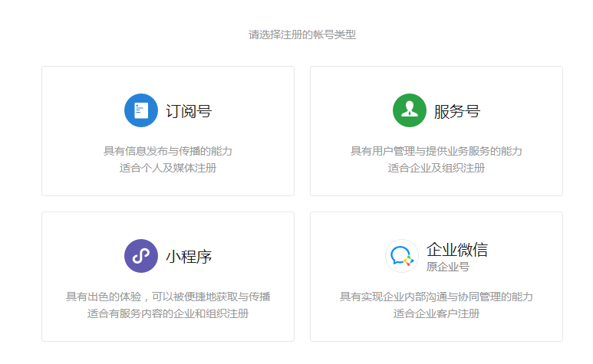Click 适合企业及组织注册 text
The height and width of the screenshot is (364, 593).
click(437, 168)
